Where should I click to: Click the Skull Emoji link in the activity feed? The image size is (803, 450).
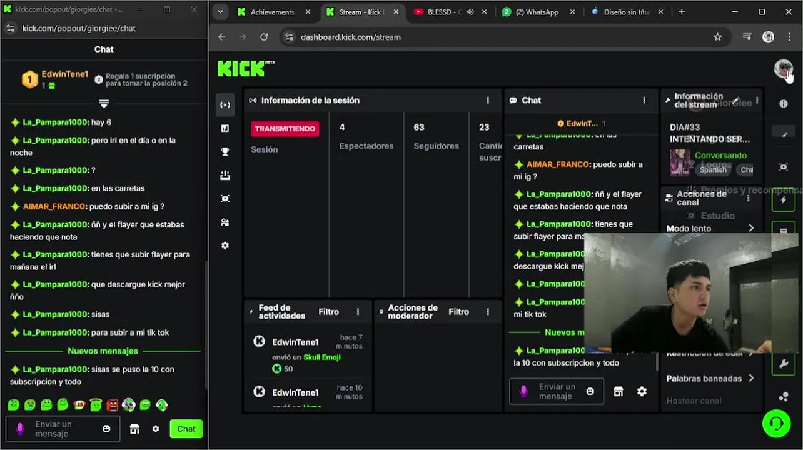point(321,357)
